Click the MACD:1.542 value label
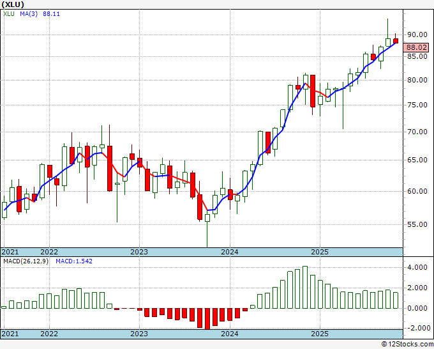Viewport: 434px width, 349px height. point(74,261)
